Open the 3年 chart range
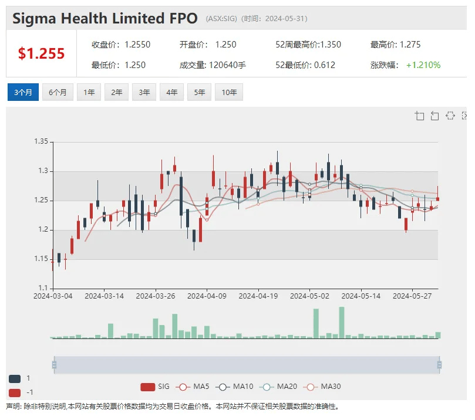 tap(144, 92)
